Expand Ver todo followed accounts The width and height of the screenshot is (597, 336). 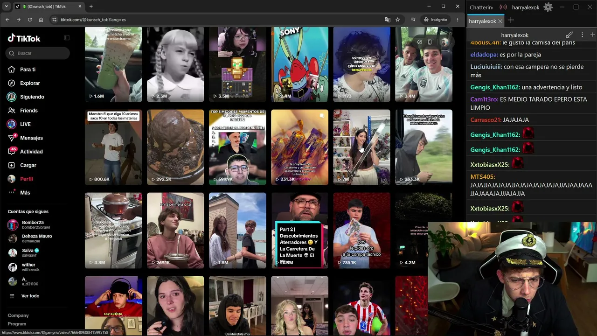click(x=30, y=296)
